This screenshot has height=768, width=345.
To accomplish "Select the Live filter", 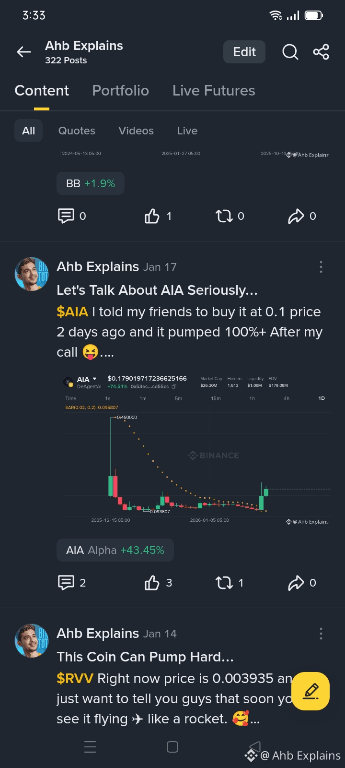I will [187, 131].
